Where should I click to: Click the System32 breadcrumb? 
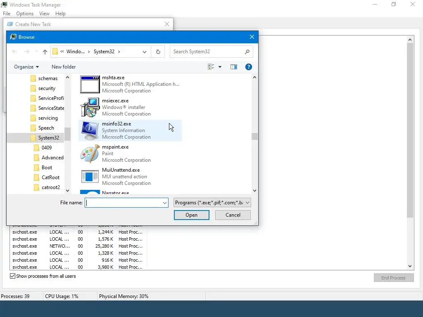point(104,52)
